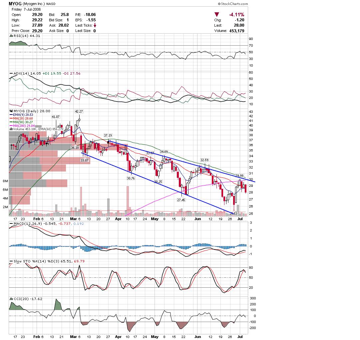The height and width of the screenshot is (340, 360).
Task: Click the stochastic %D value 69.79
Action: (79, 261)
